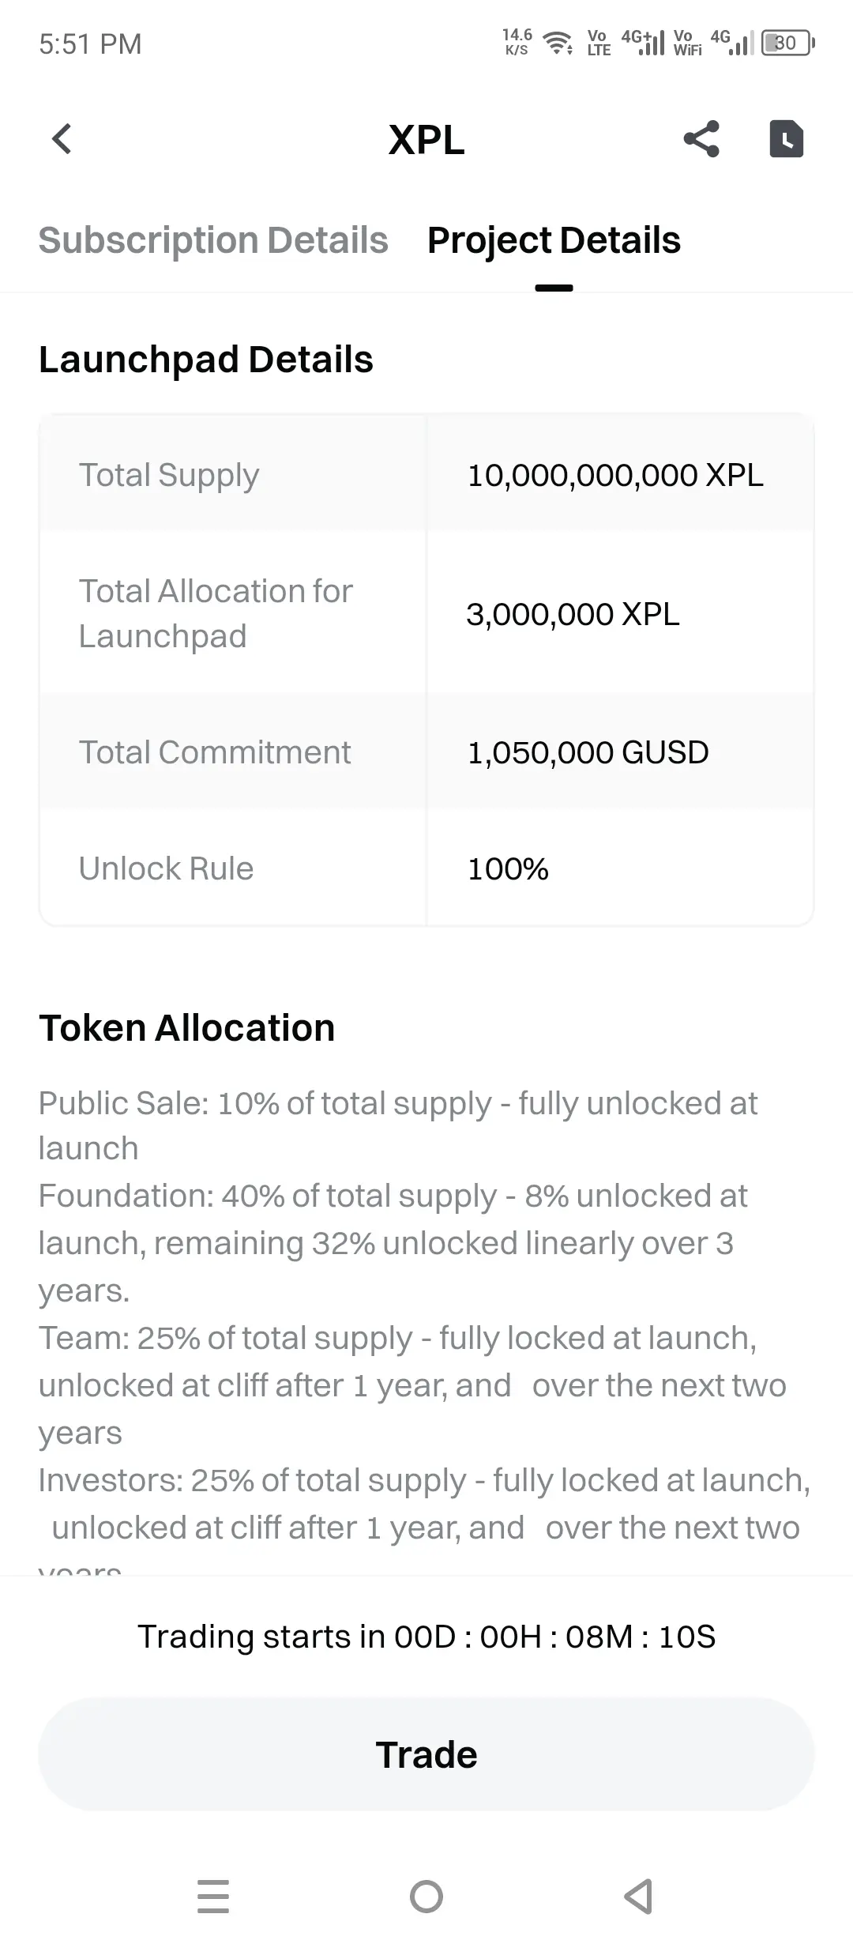853x1944 pixels.
Task: Tap the 1,050,000 GUSD commitment value
Action: (588, 752)
